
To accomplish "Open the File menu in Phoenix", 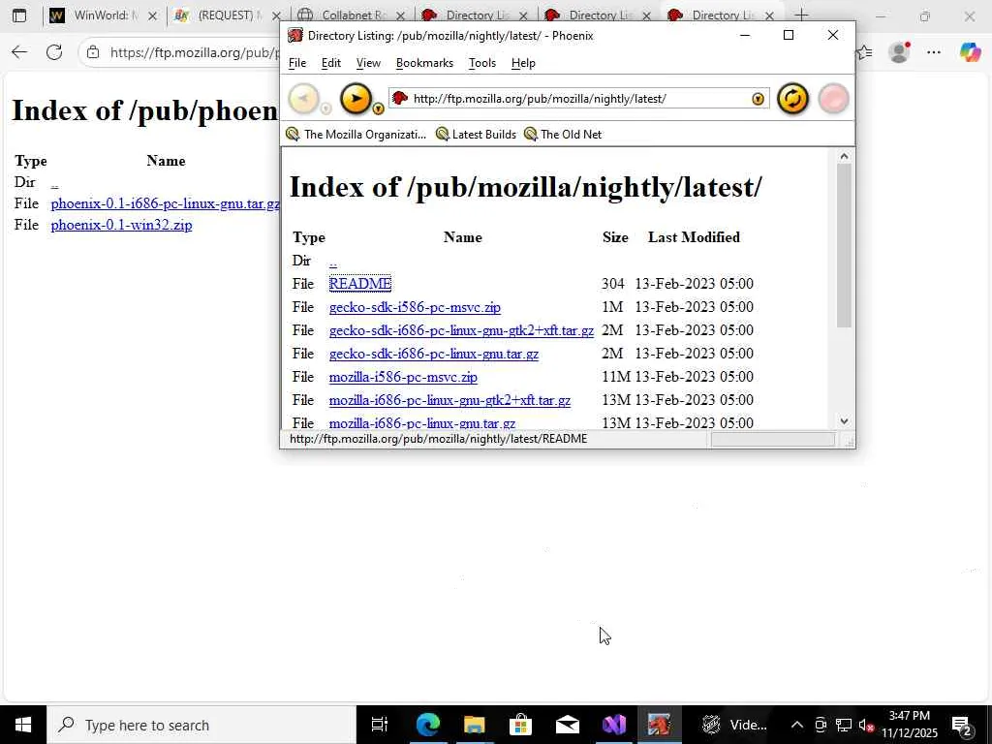I will tap(297, 63).
